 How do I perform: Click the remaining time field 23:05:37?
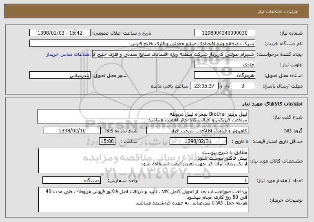click(204, 86)
